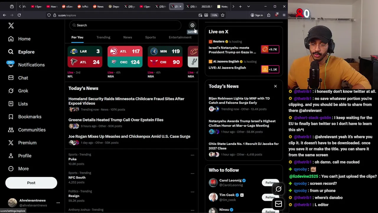Open Israel's Netanyahu meets President Trump live
Screen dimensions: 378x213
click(x=232, y=50)
